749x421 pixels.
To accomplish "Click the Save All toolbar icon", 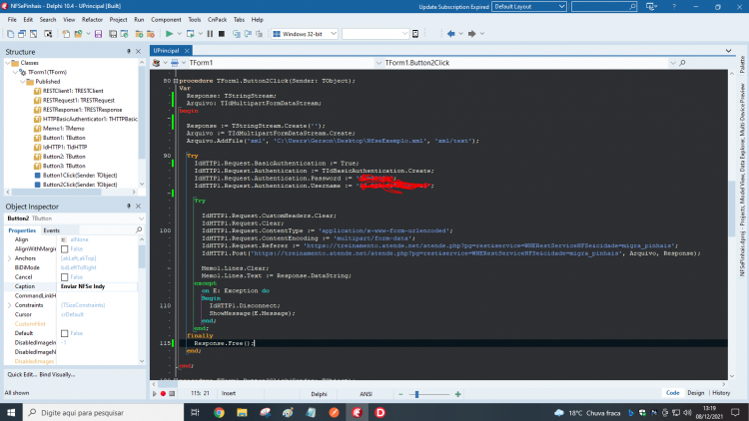I will pyautogui.click(x=113, y=34).
